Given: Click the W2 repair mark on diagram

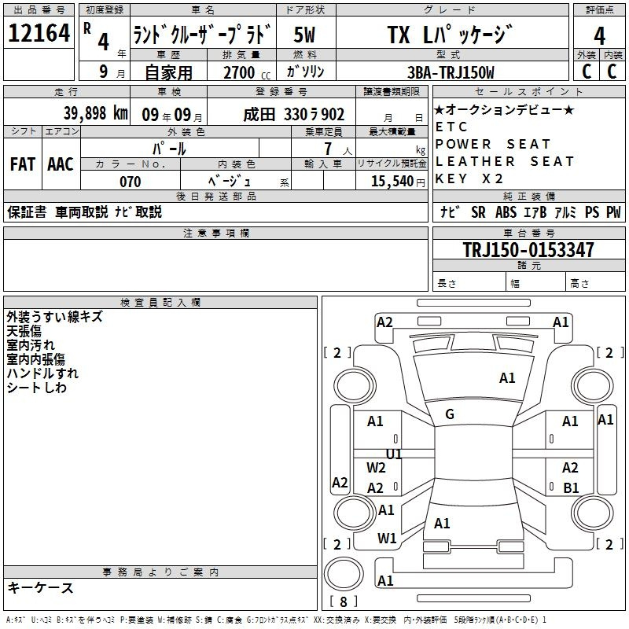Looking at the screenshot, I should tap(376, 468).
